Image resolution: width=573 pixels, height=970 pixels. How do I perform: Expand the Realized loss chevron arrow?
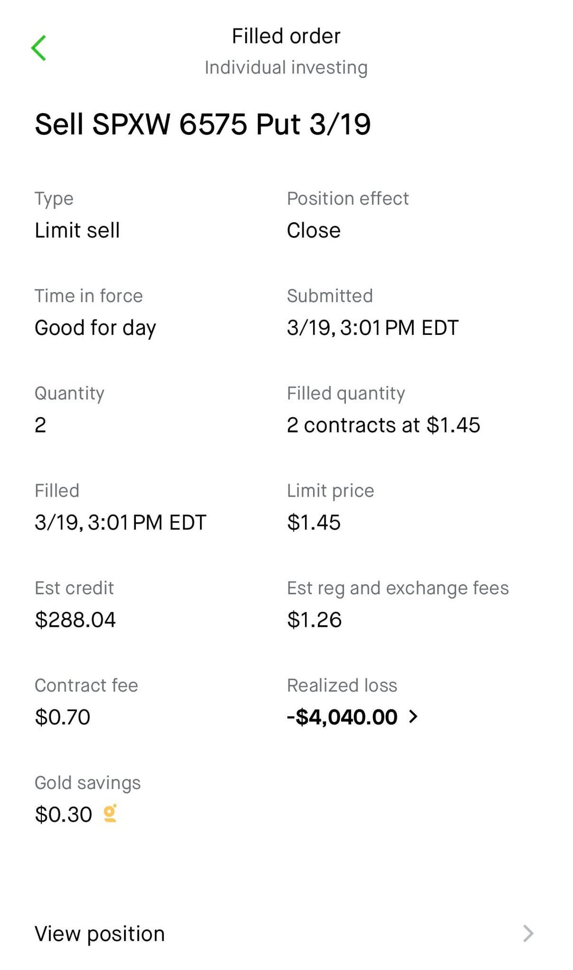(x=413, y=717)
